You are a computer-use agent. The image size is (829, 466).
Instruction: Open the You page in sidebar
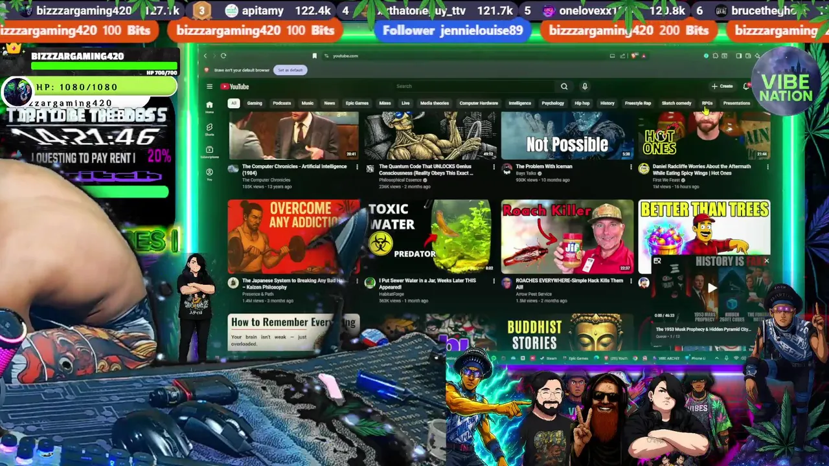coord(209,173)
